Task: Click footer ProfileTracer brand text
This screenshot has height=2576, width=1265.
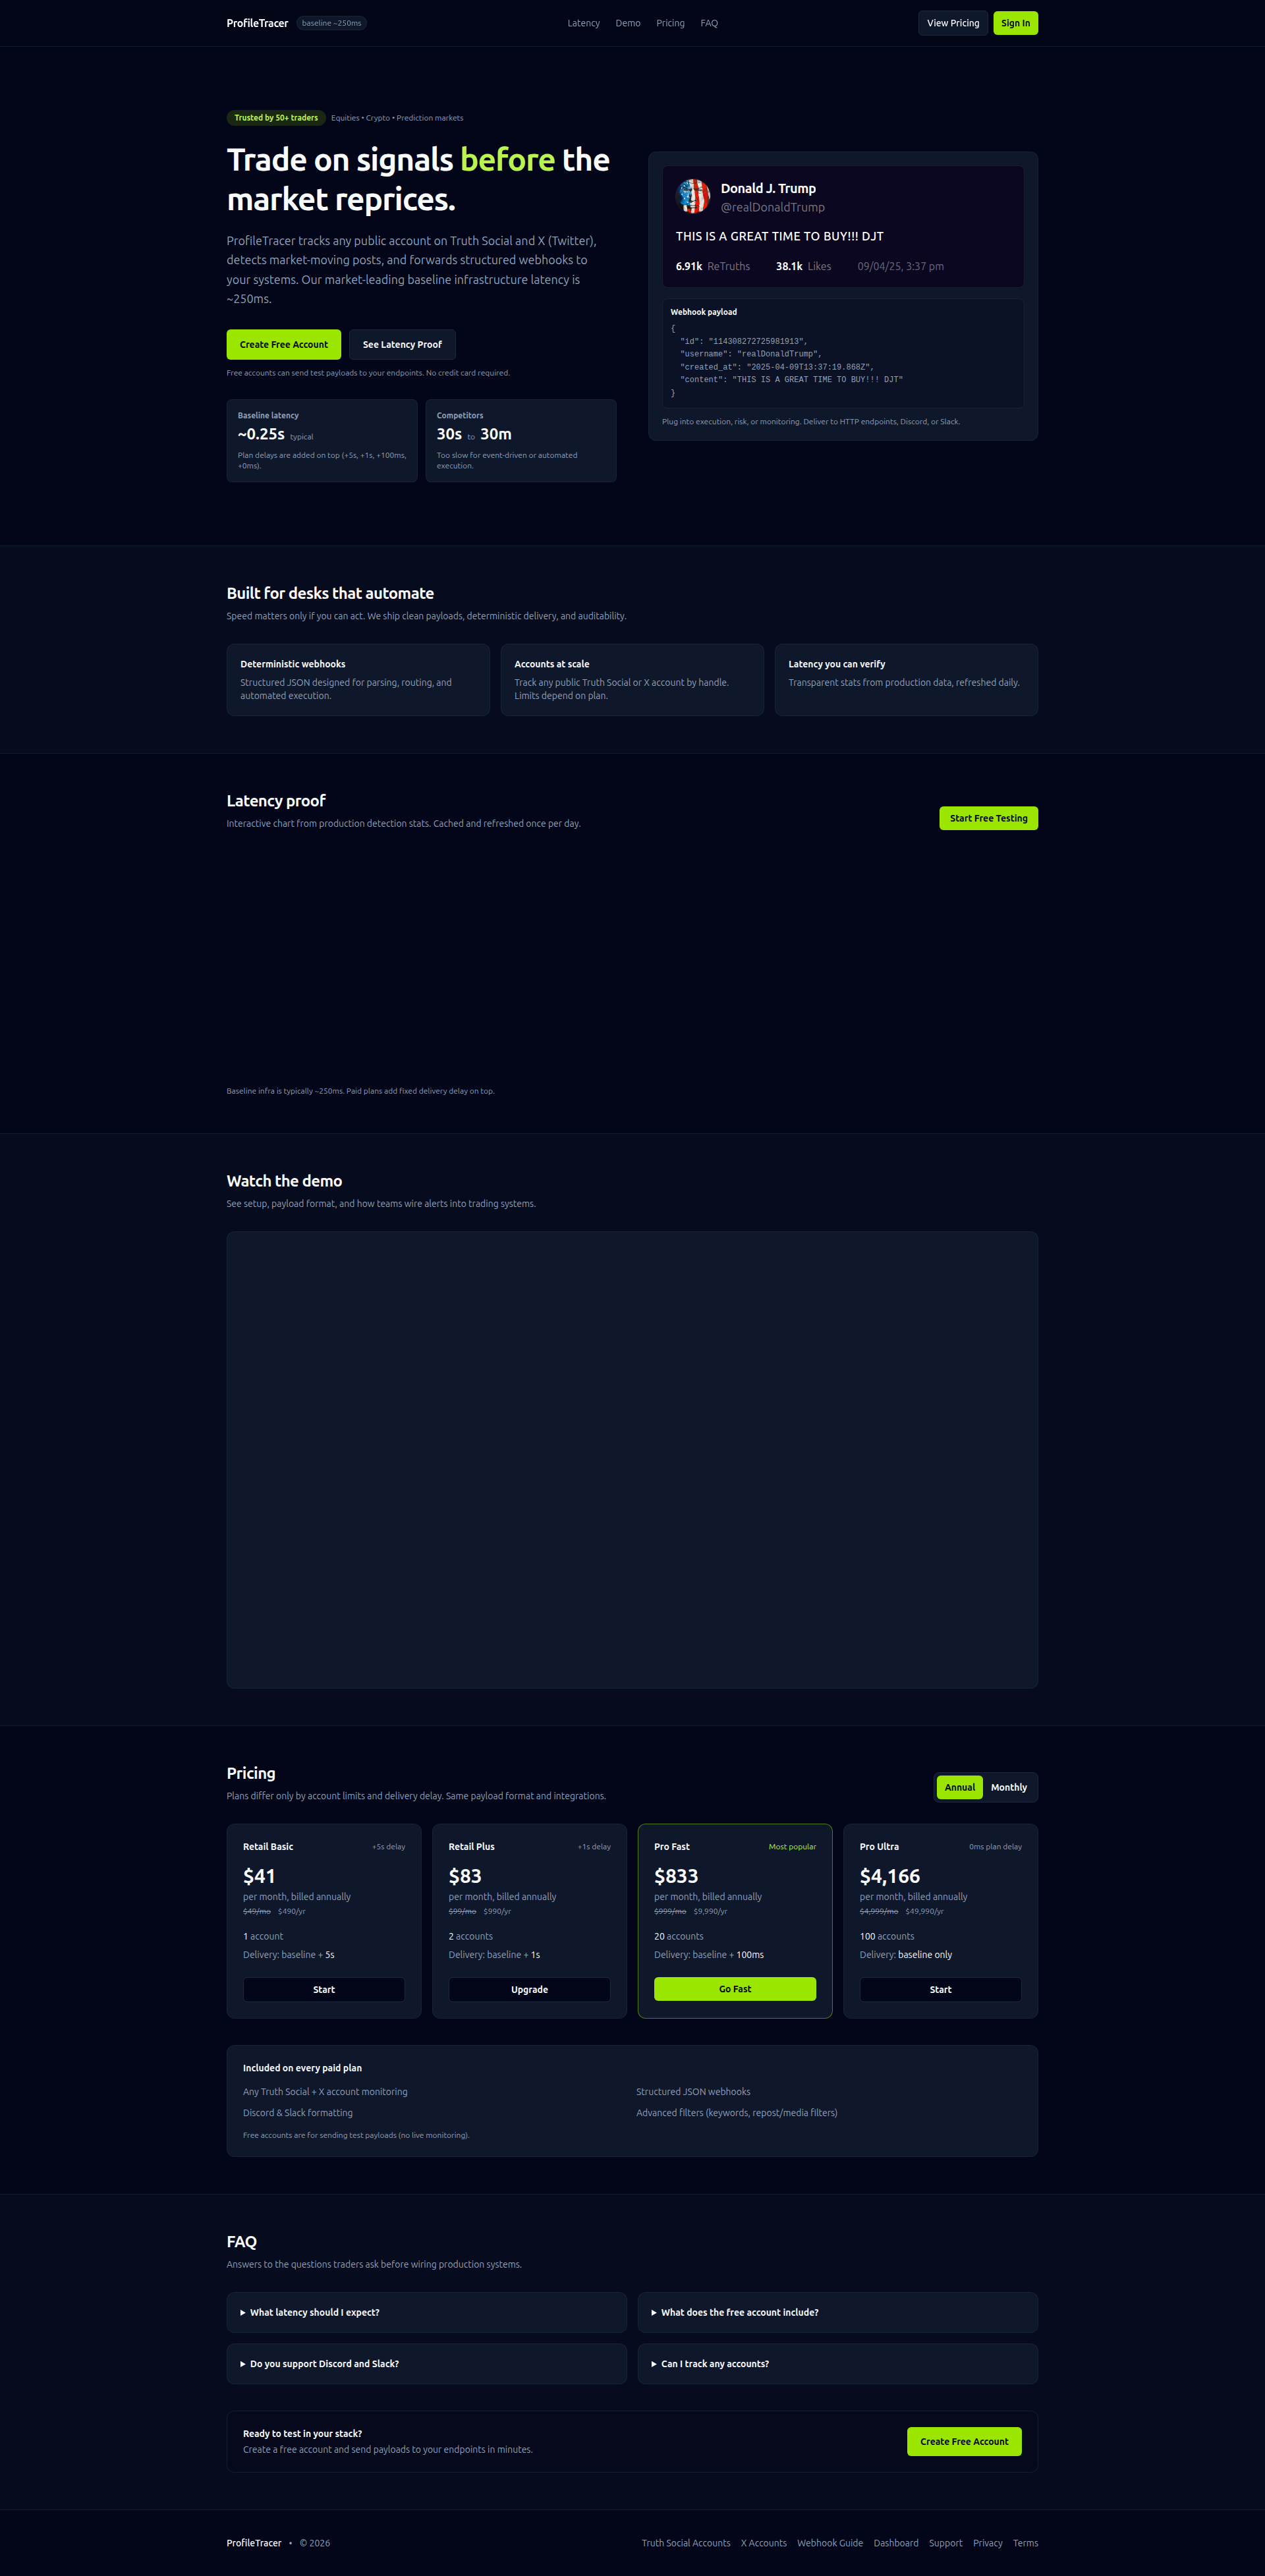Action: pyautogui.click(x=254, y=2543)
